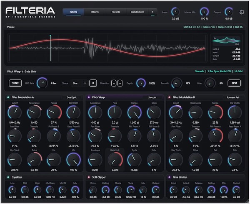The width and height of the screenshot is (250, 204).
Task: Click the LFO Rate knob
Action: click(x=42, y=83)
